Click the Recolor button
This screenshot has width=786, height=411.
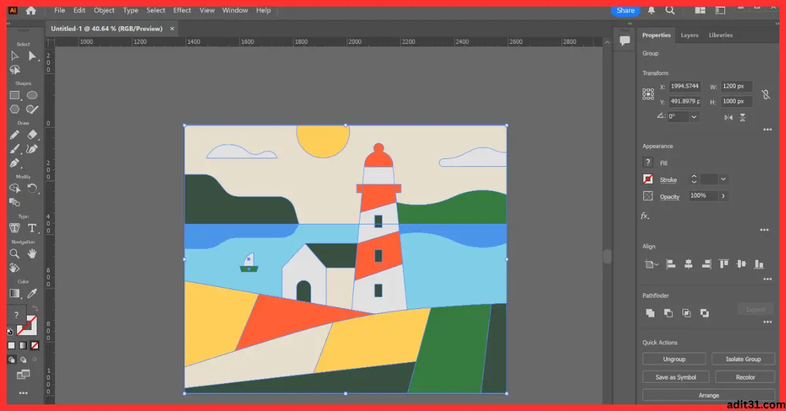point(745,376)
